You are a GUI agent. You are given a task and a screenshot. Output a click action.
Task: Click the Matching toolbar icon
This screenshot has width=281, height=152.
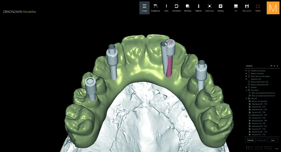pyautogui.click(x=187, y=8)
